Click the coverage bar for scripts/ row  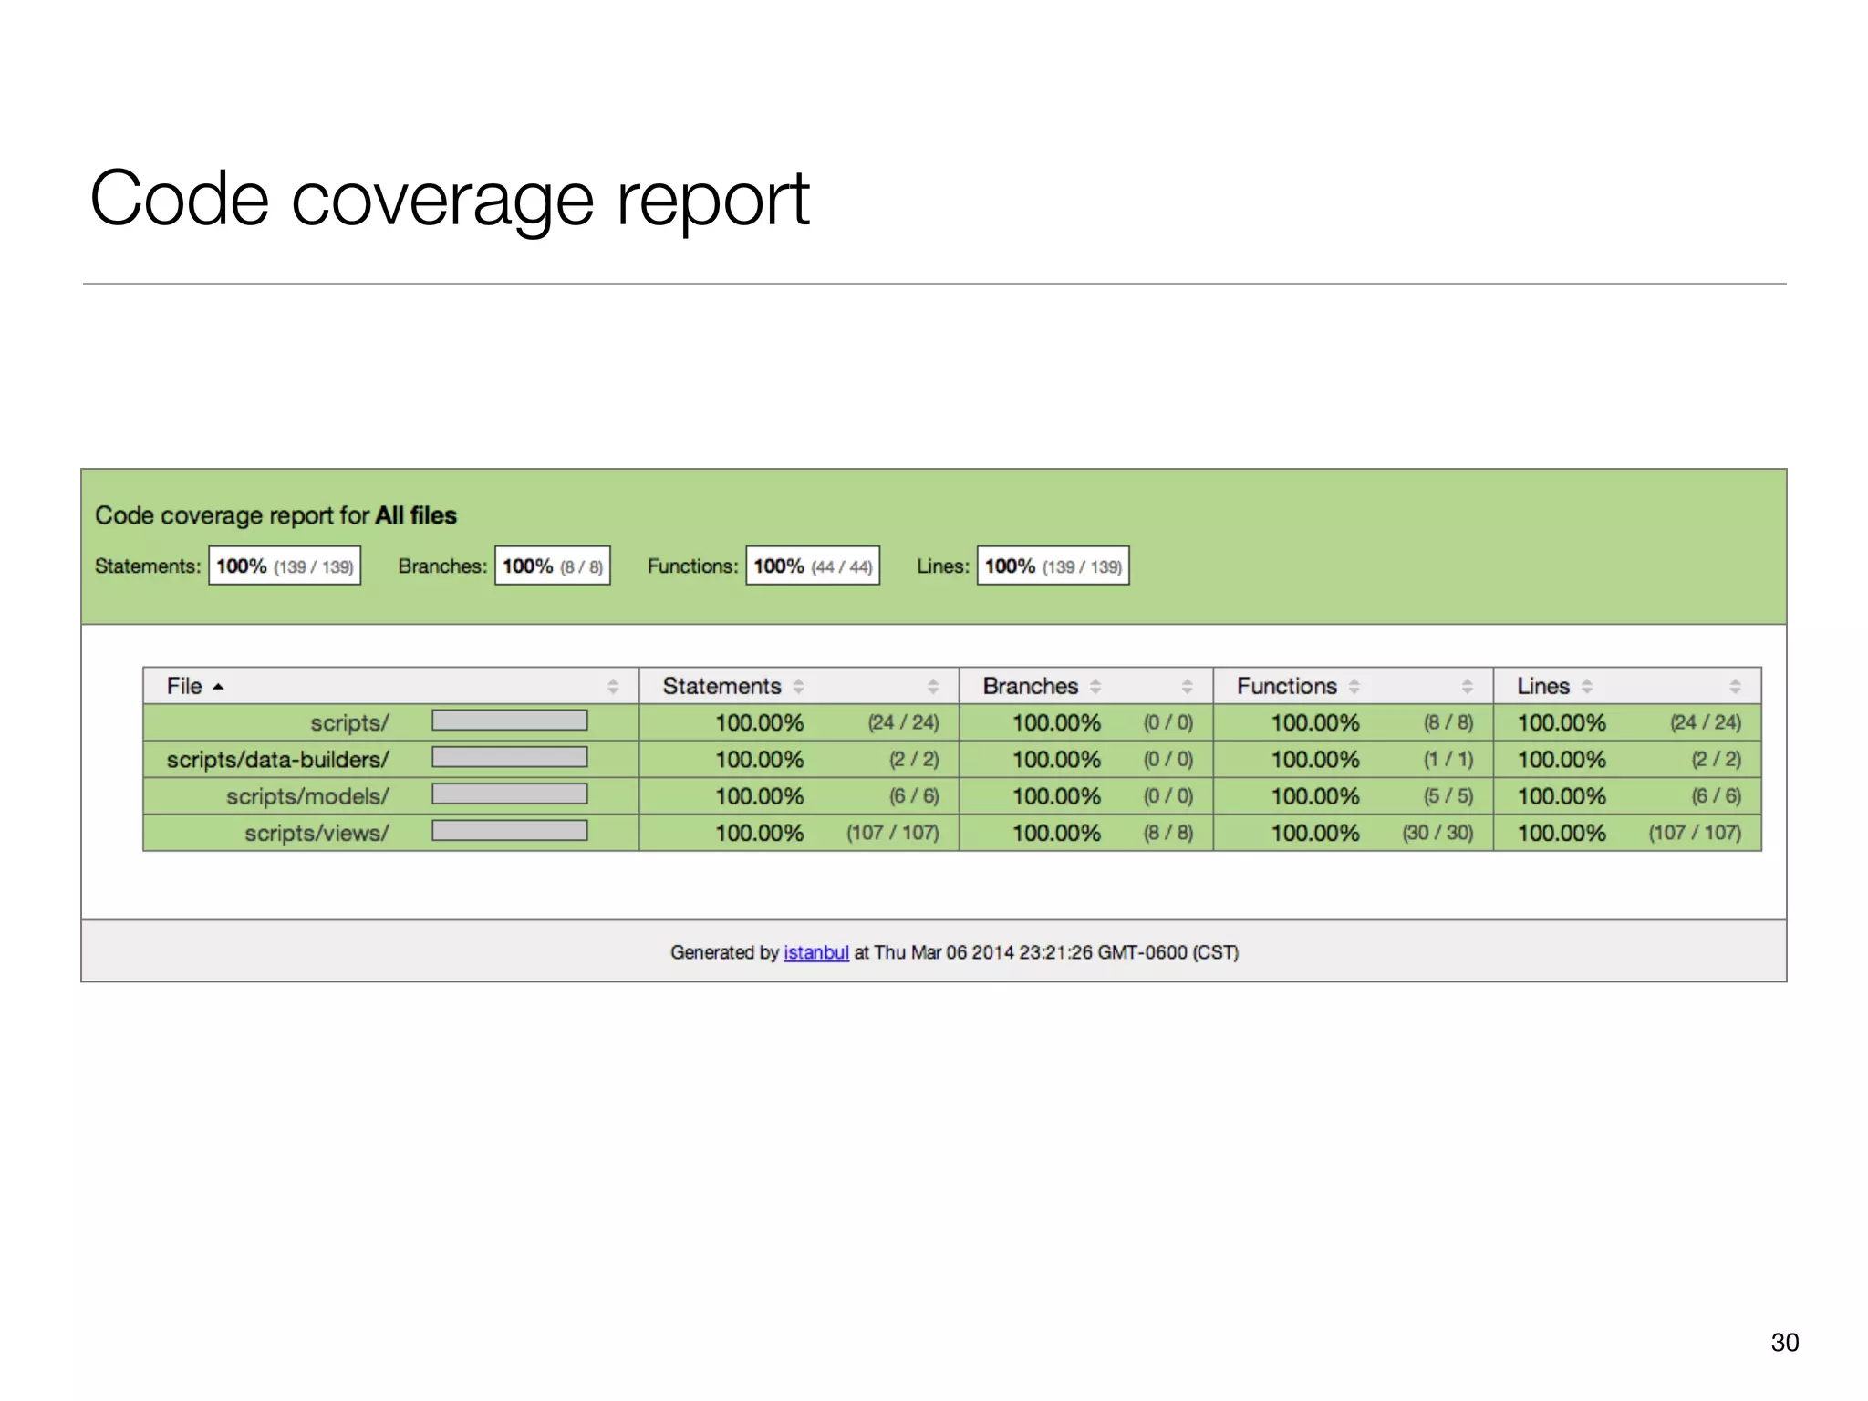pos(509,721)
